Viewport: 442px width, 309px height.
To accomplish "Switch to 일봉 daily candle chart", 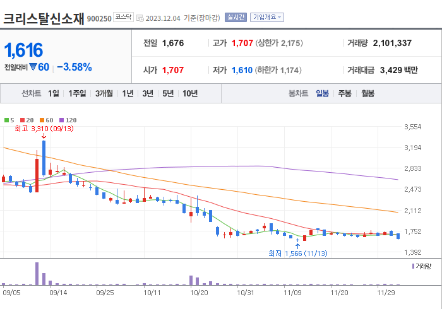I will click(322, 93).
